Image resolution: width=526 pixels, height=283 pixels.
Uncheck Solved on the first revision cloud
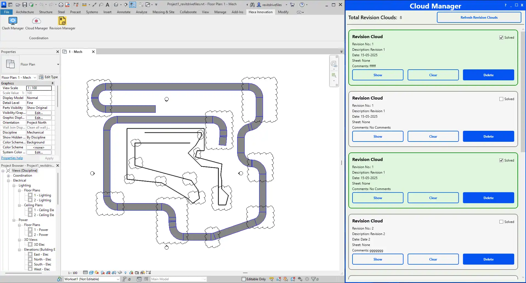(501, 38)
